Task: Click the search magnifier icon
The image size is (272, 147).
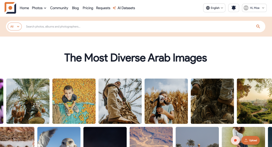Action: (258, 26)
